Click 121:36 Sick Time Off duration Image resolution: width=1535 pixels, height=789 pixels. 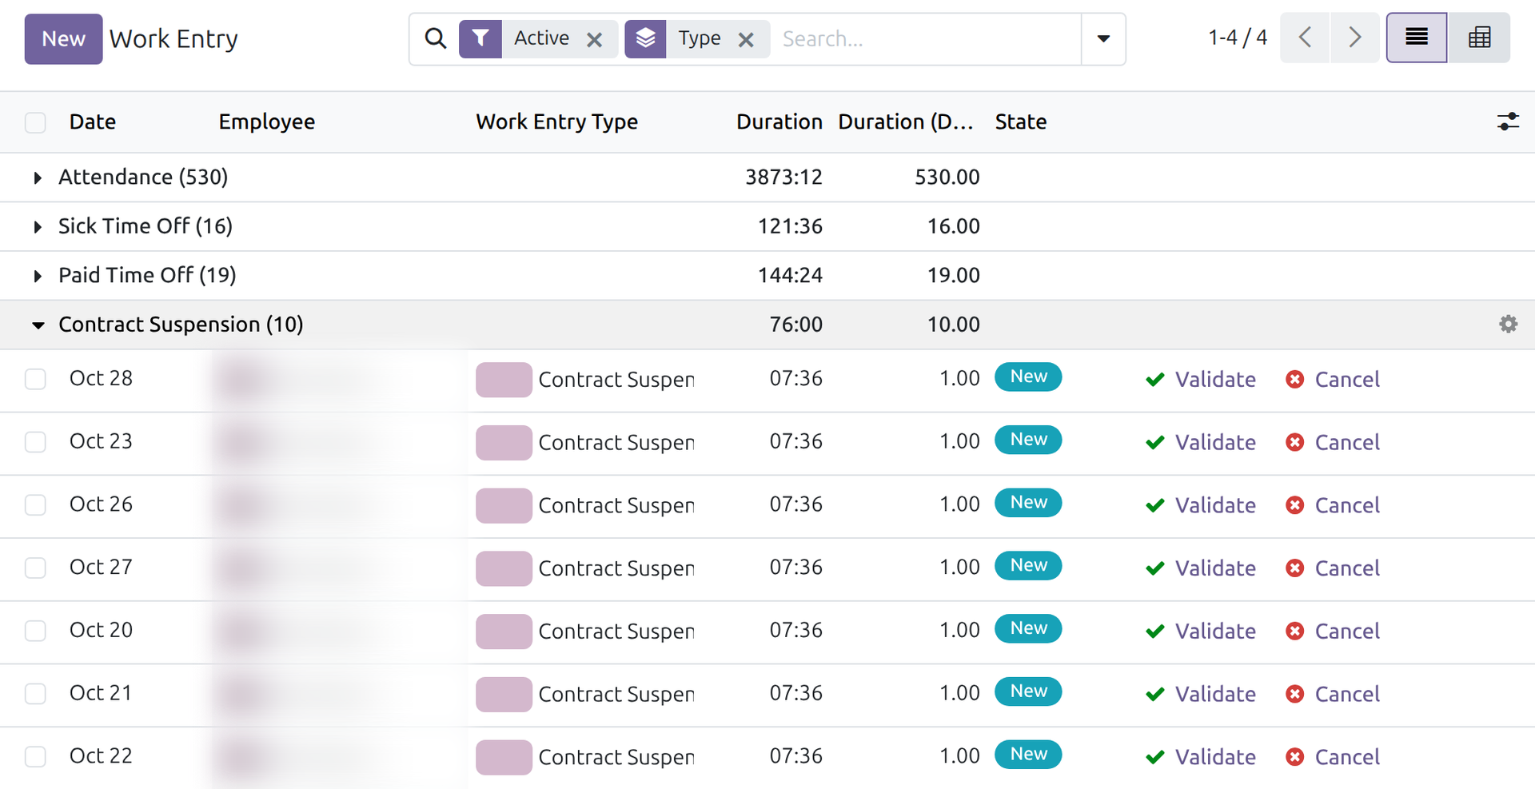[790, 226]
